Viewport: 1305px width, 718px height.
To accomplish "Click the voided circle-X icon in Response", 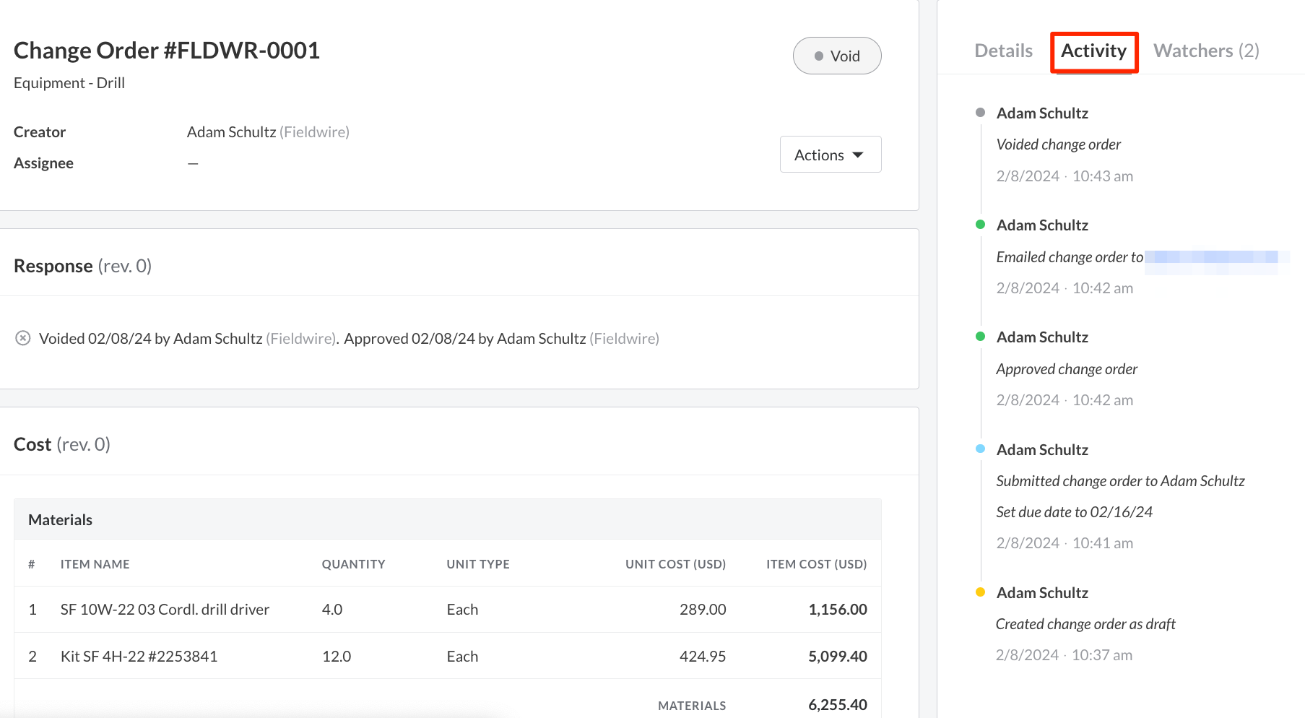I will (23, 338).
